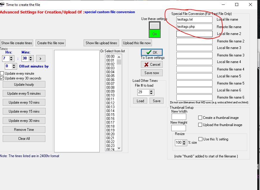Enable Upload the thumbnail image checkbox

pos(200,125)
